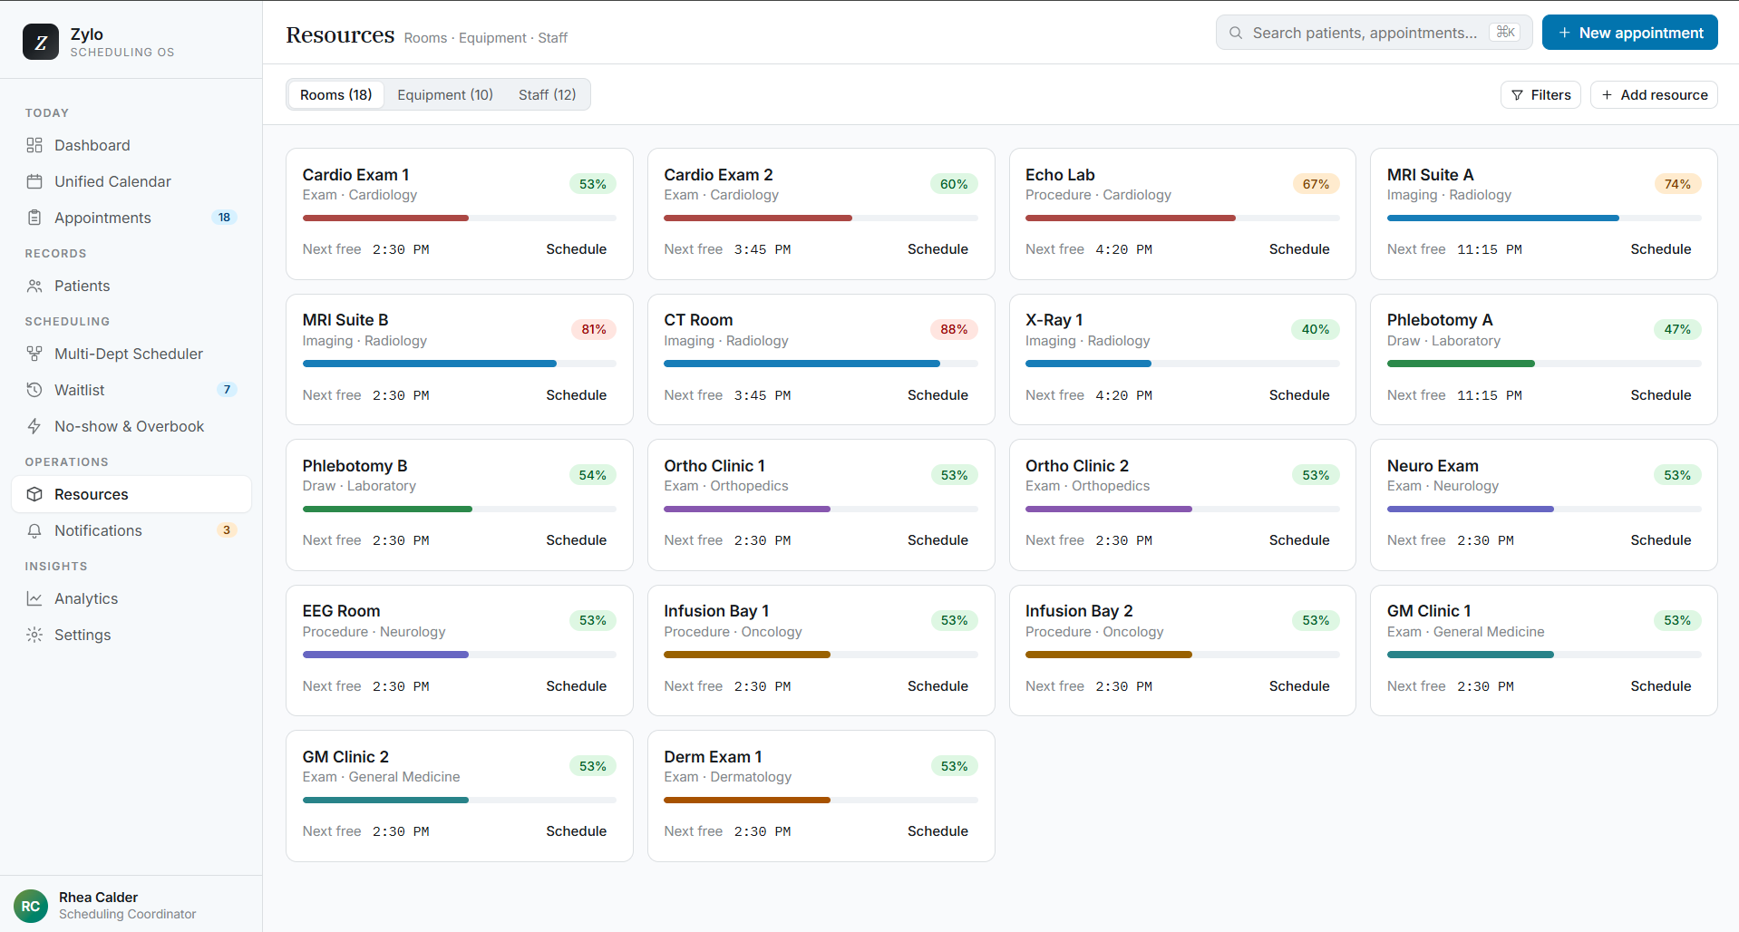This screenshot has width=1739, height=932.
Task: Click the Appointments 18 count badge
Action: click(x=224, y=218)
